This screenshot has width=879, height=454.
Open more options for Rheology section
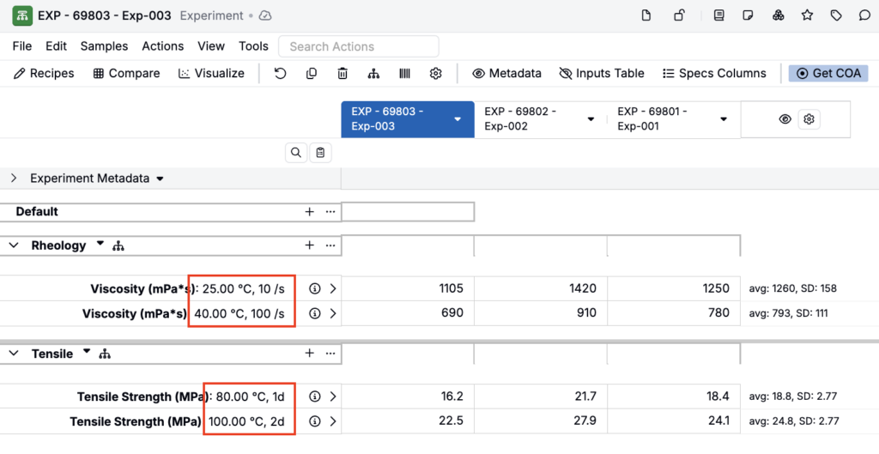(x=330, y=245)
